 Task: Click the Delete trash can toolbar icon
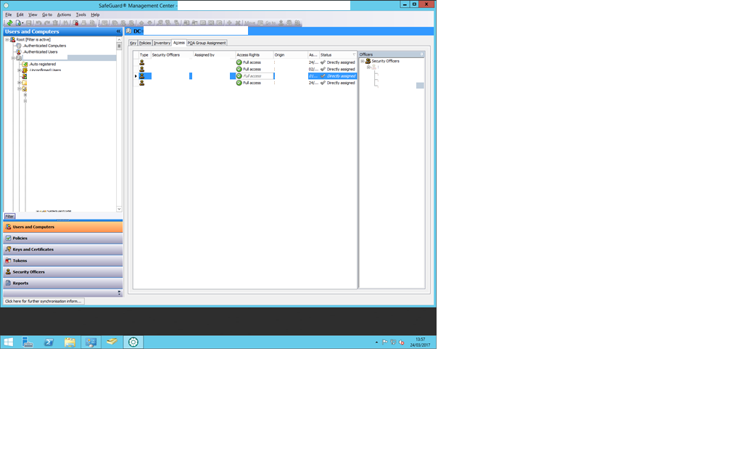(55, 22)
